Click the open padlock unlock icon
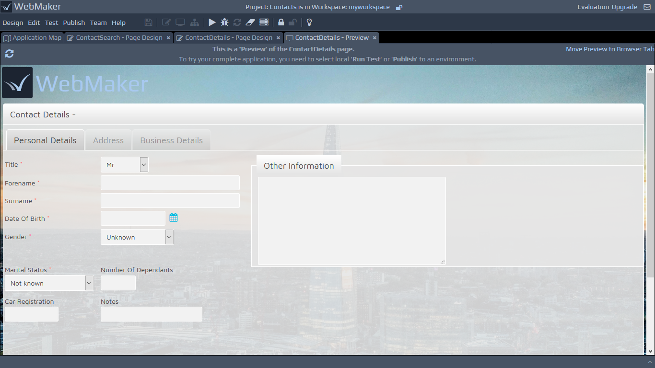The width and height of the screenshot is (655, 368). tap(292, 22)
